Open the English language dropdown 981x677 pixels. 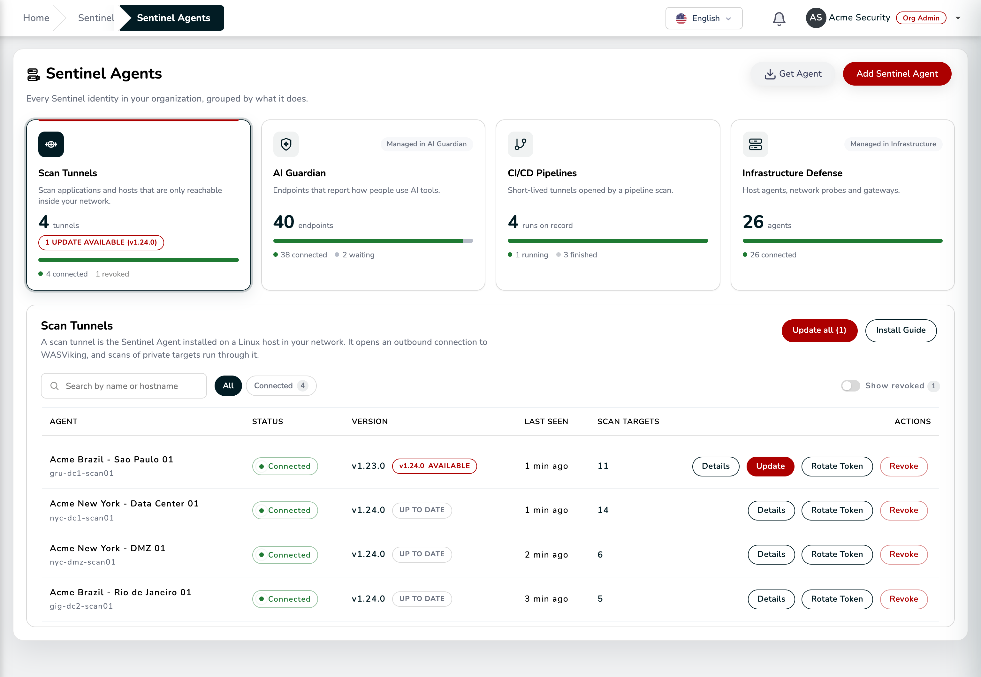pyautogui.click(x=704, y=18)
